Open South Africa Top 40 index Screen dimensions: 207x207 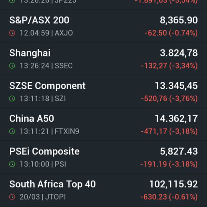52,184
